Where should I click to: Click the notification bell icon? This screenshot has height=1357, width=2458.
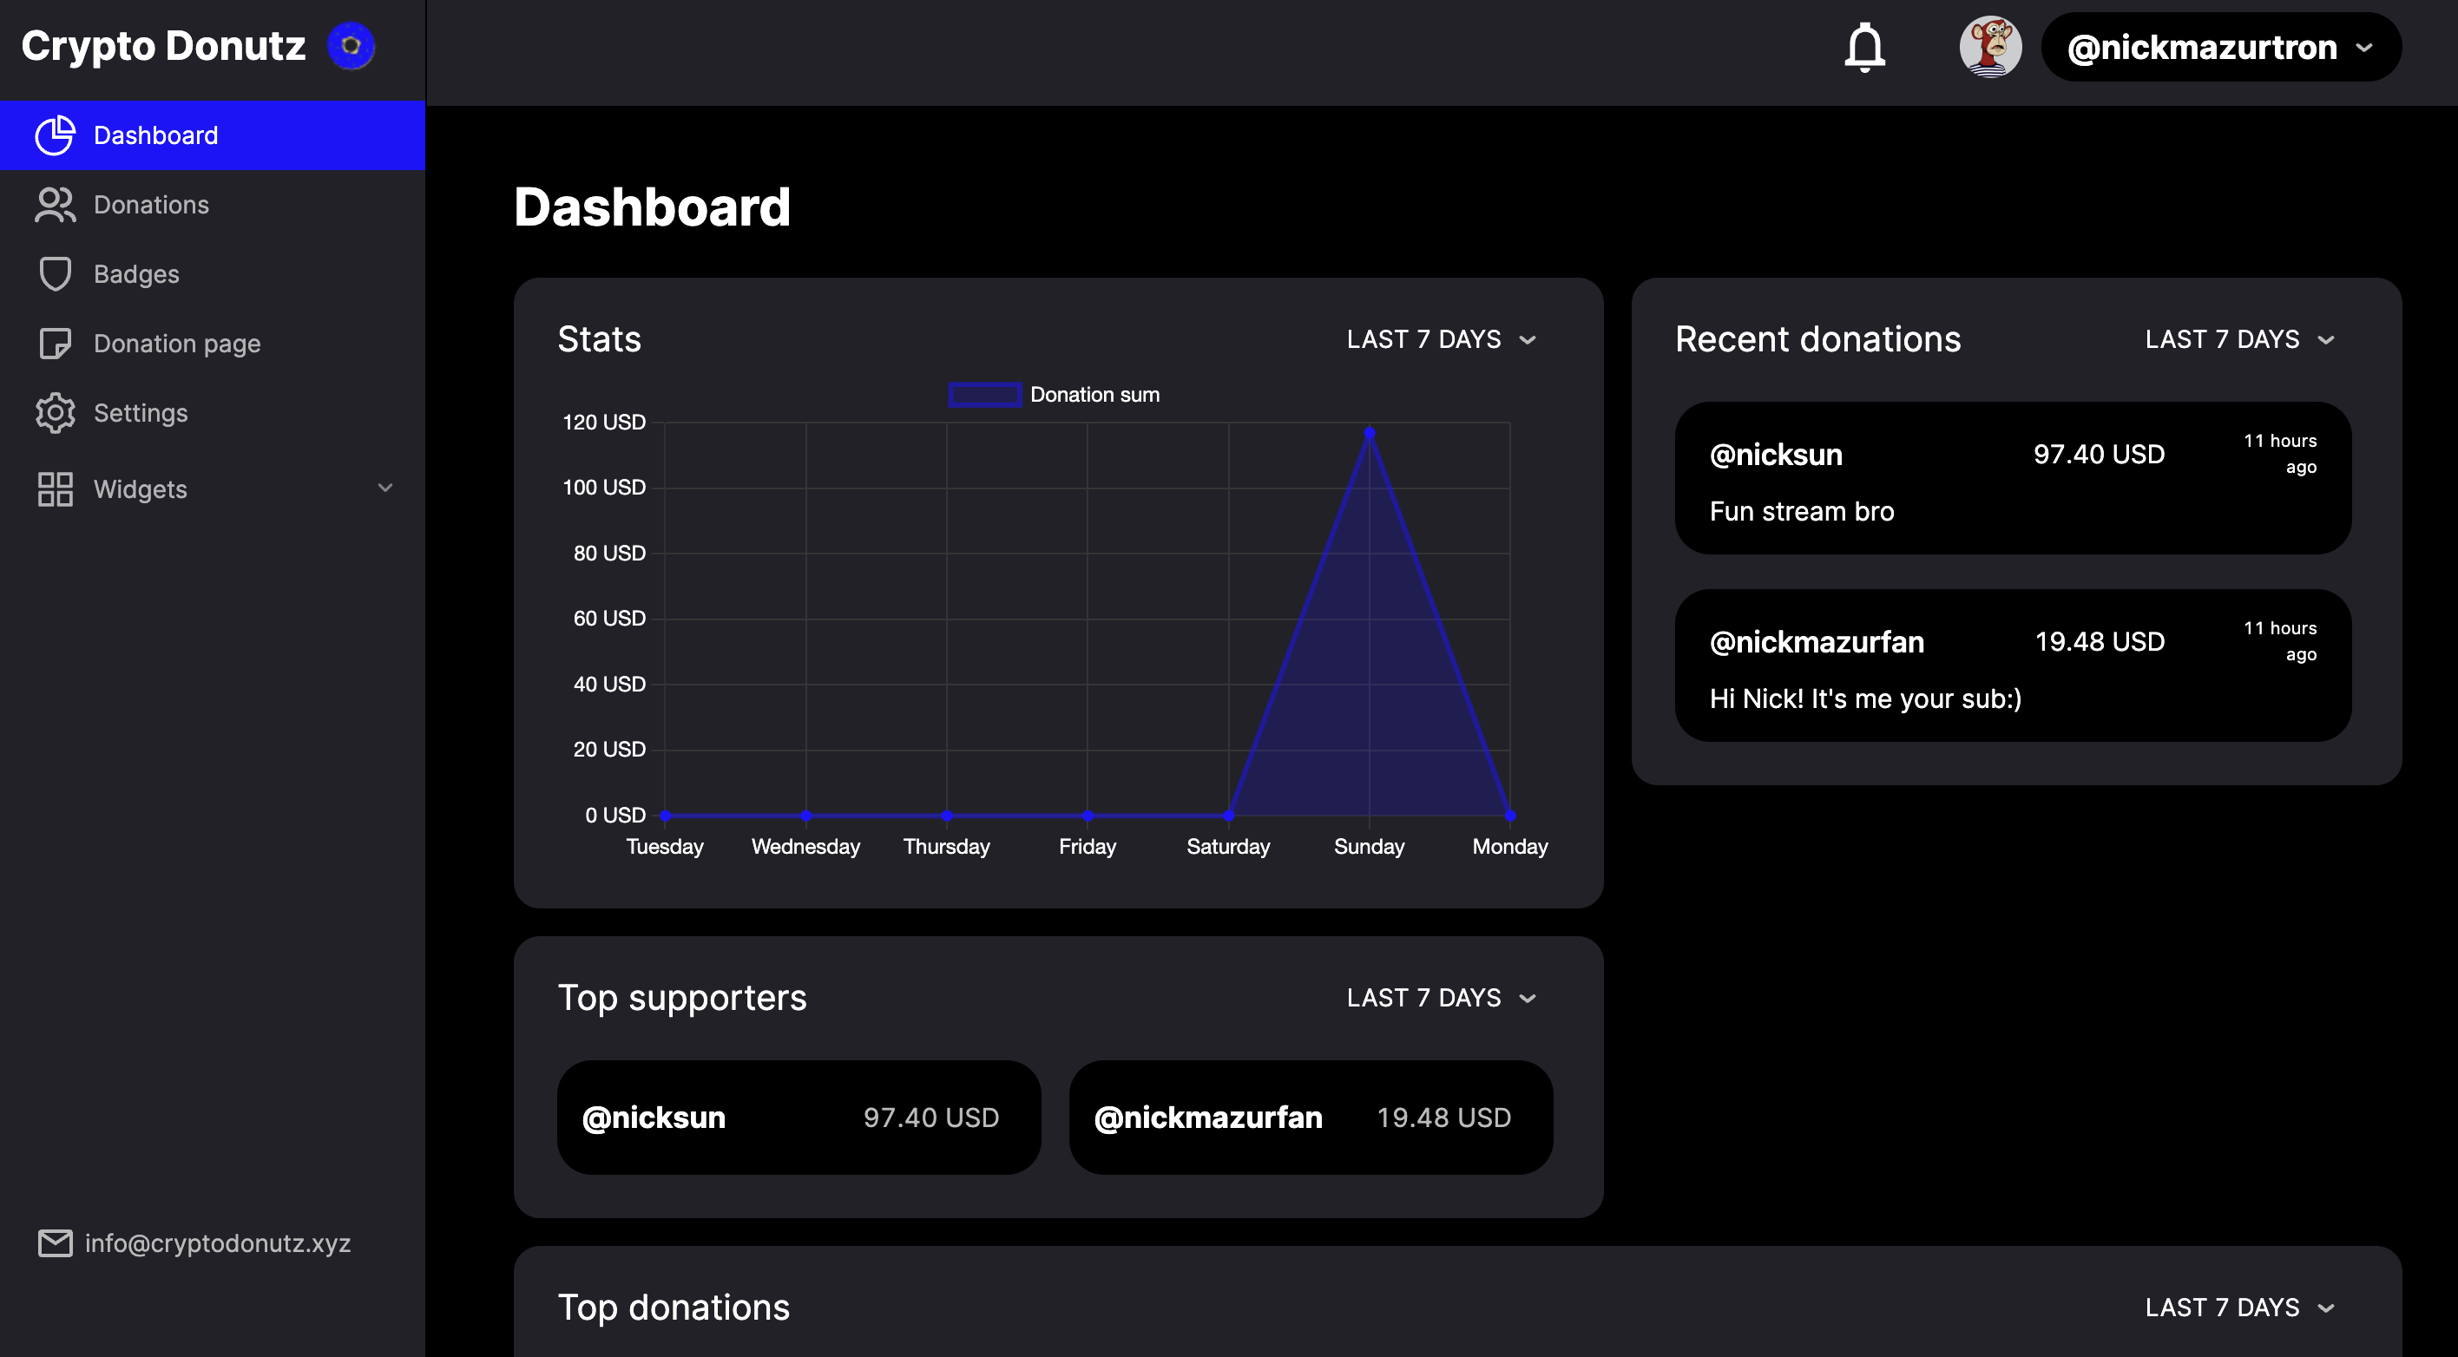1863,47
